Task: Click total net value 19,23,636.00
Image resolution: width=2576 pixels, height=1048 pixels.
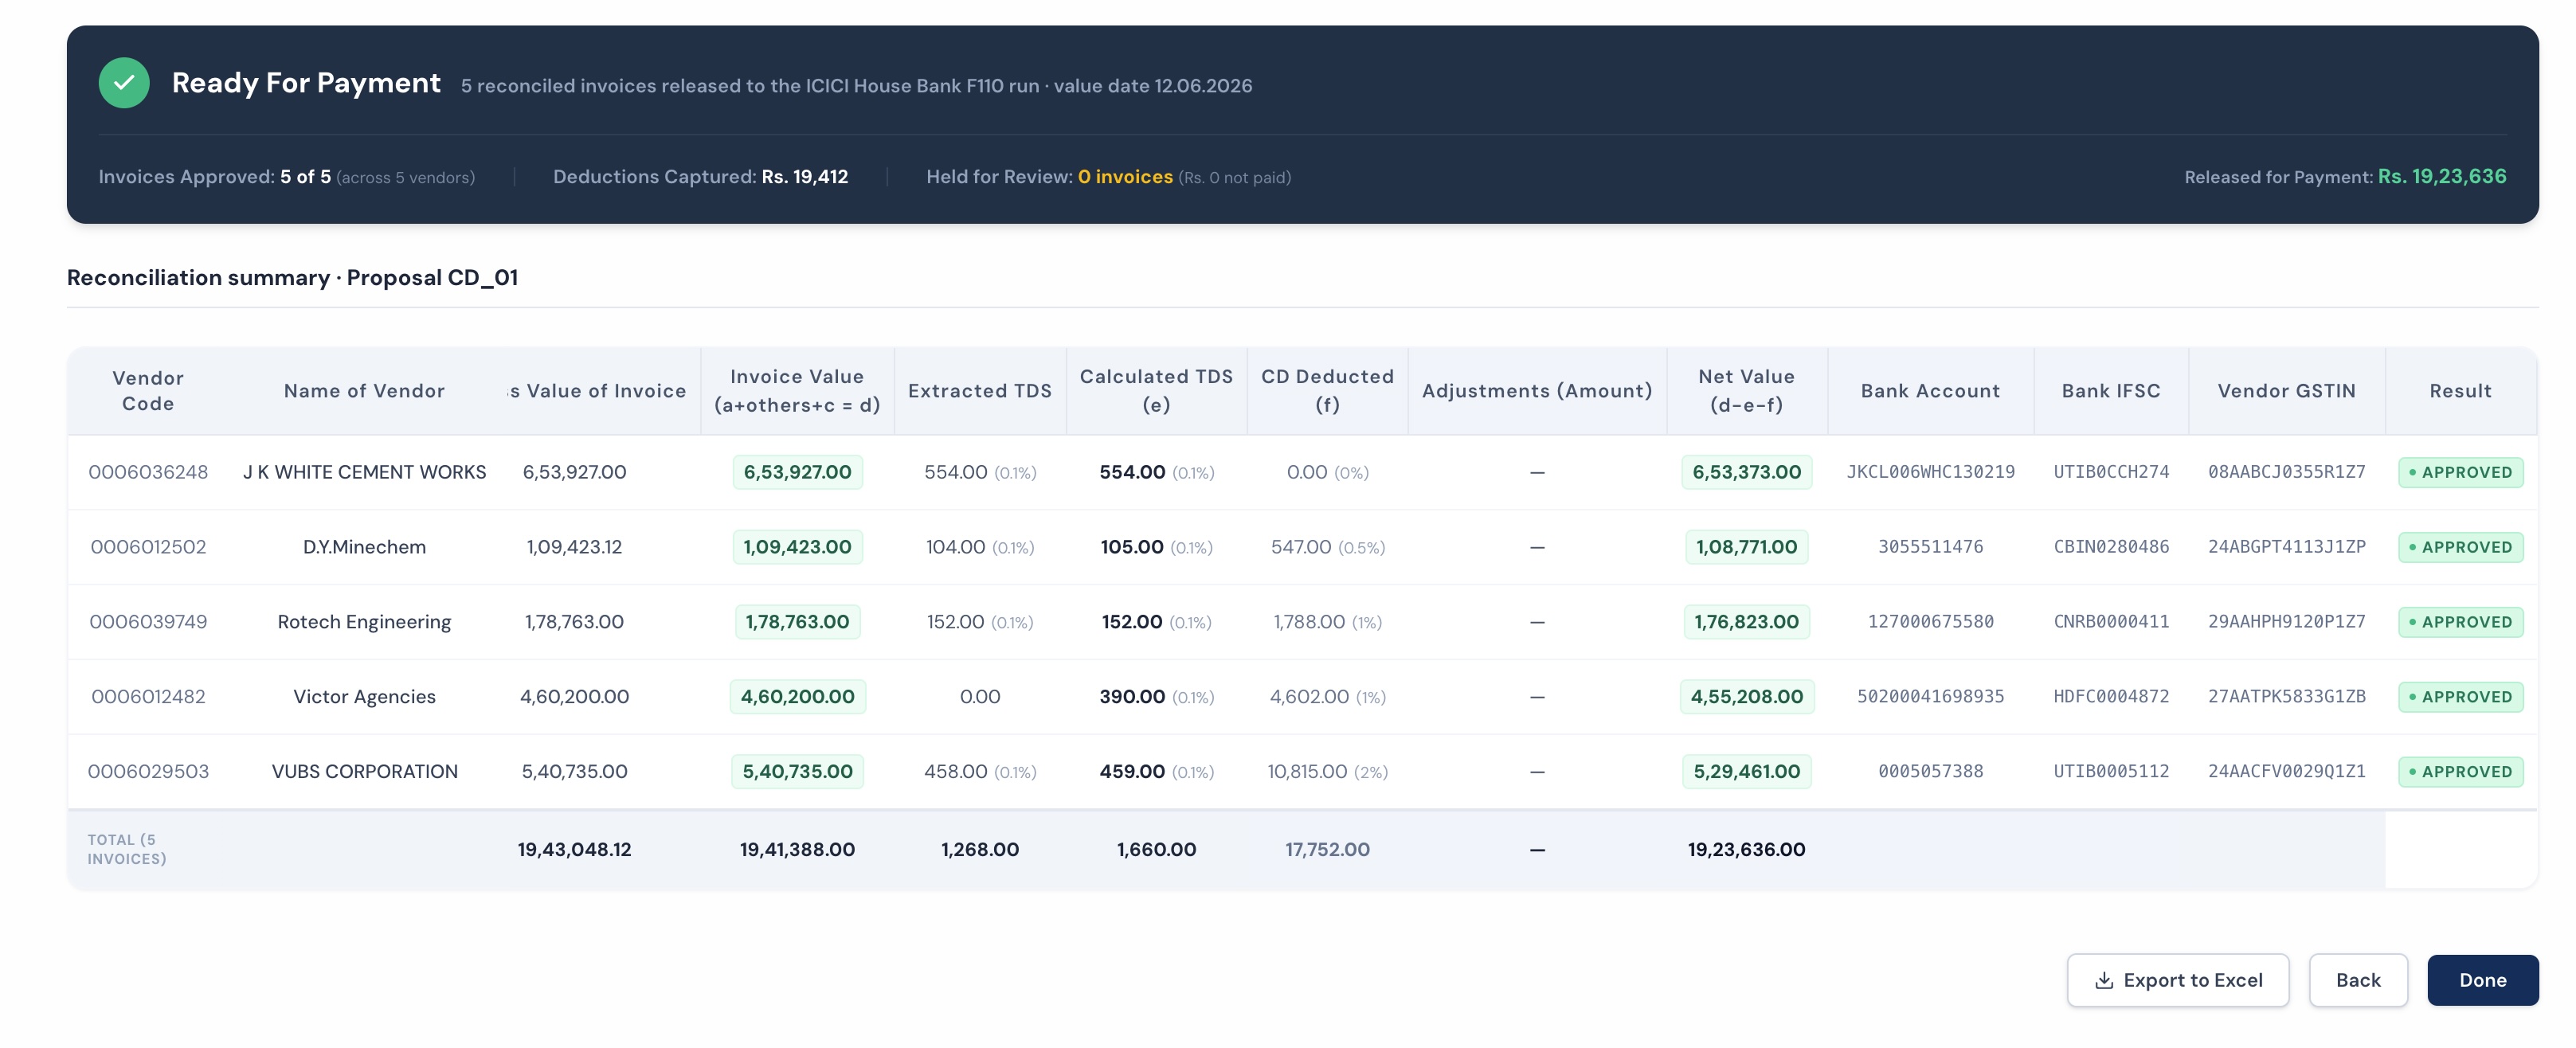Action: tap(1746, 850)
